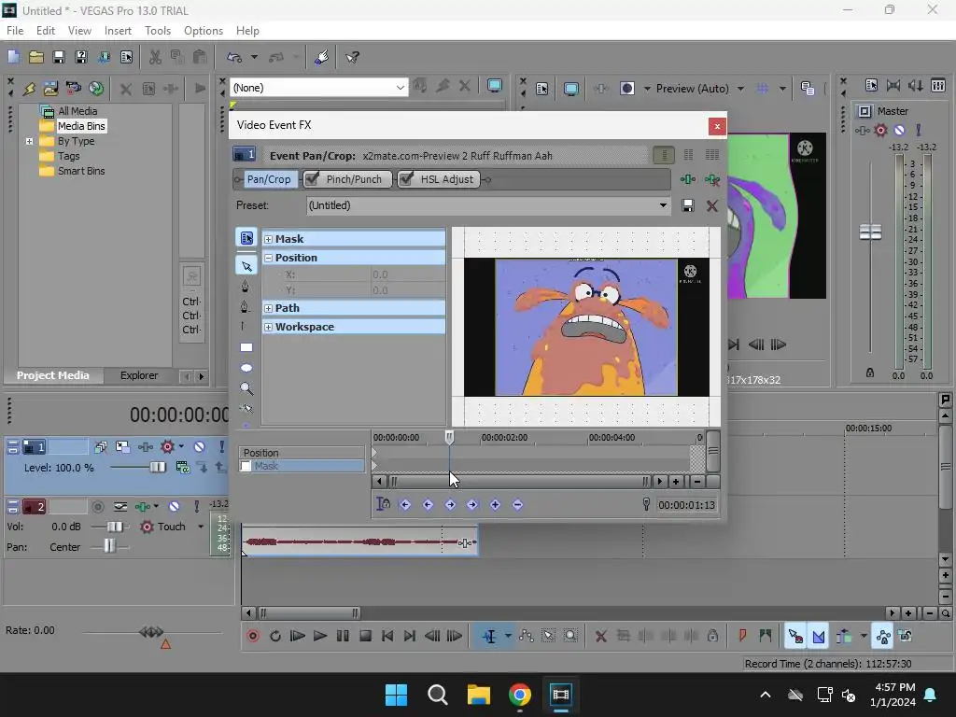This screenshot has height=717, width=956.
Task: Click the X position value field
Action: [407, 274]
